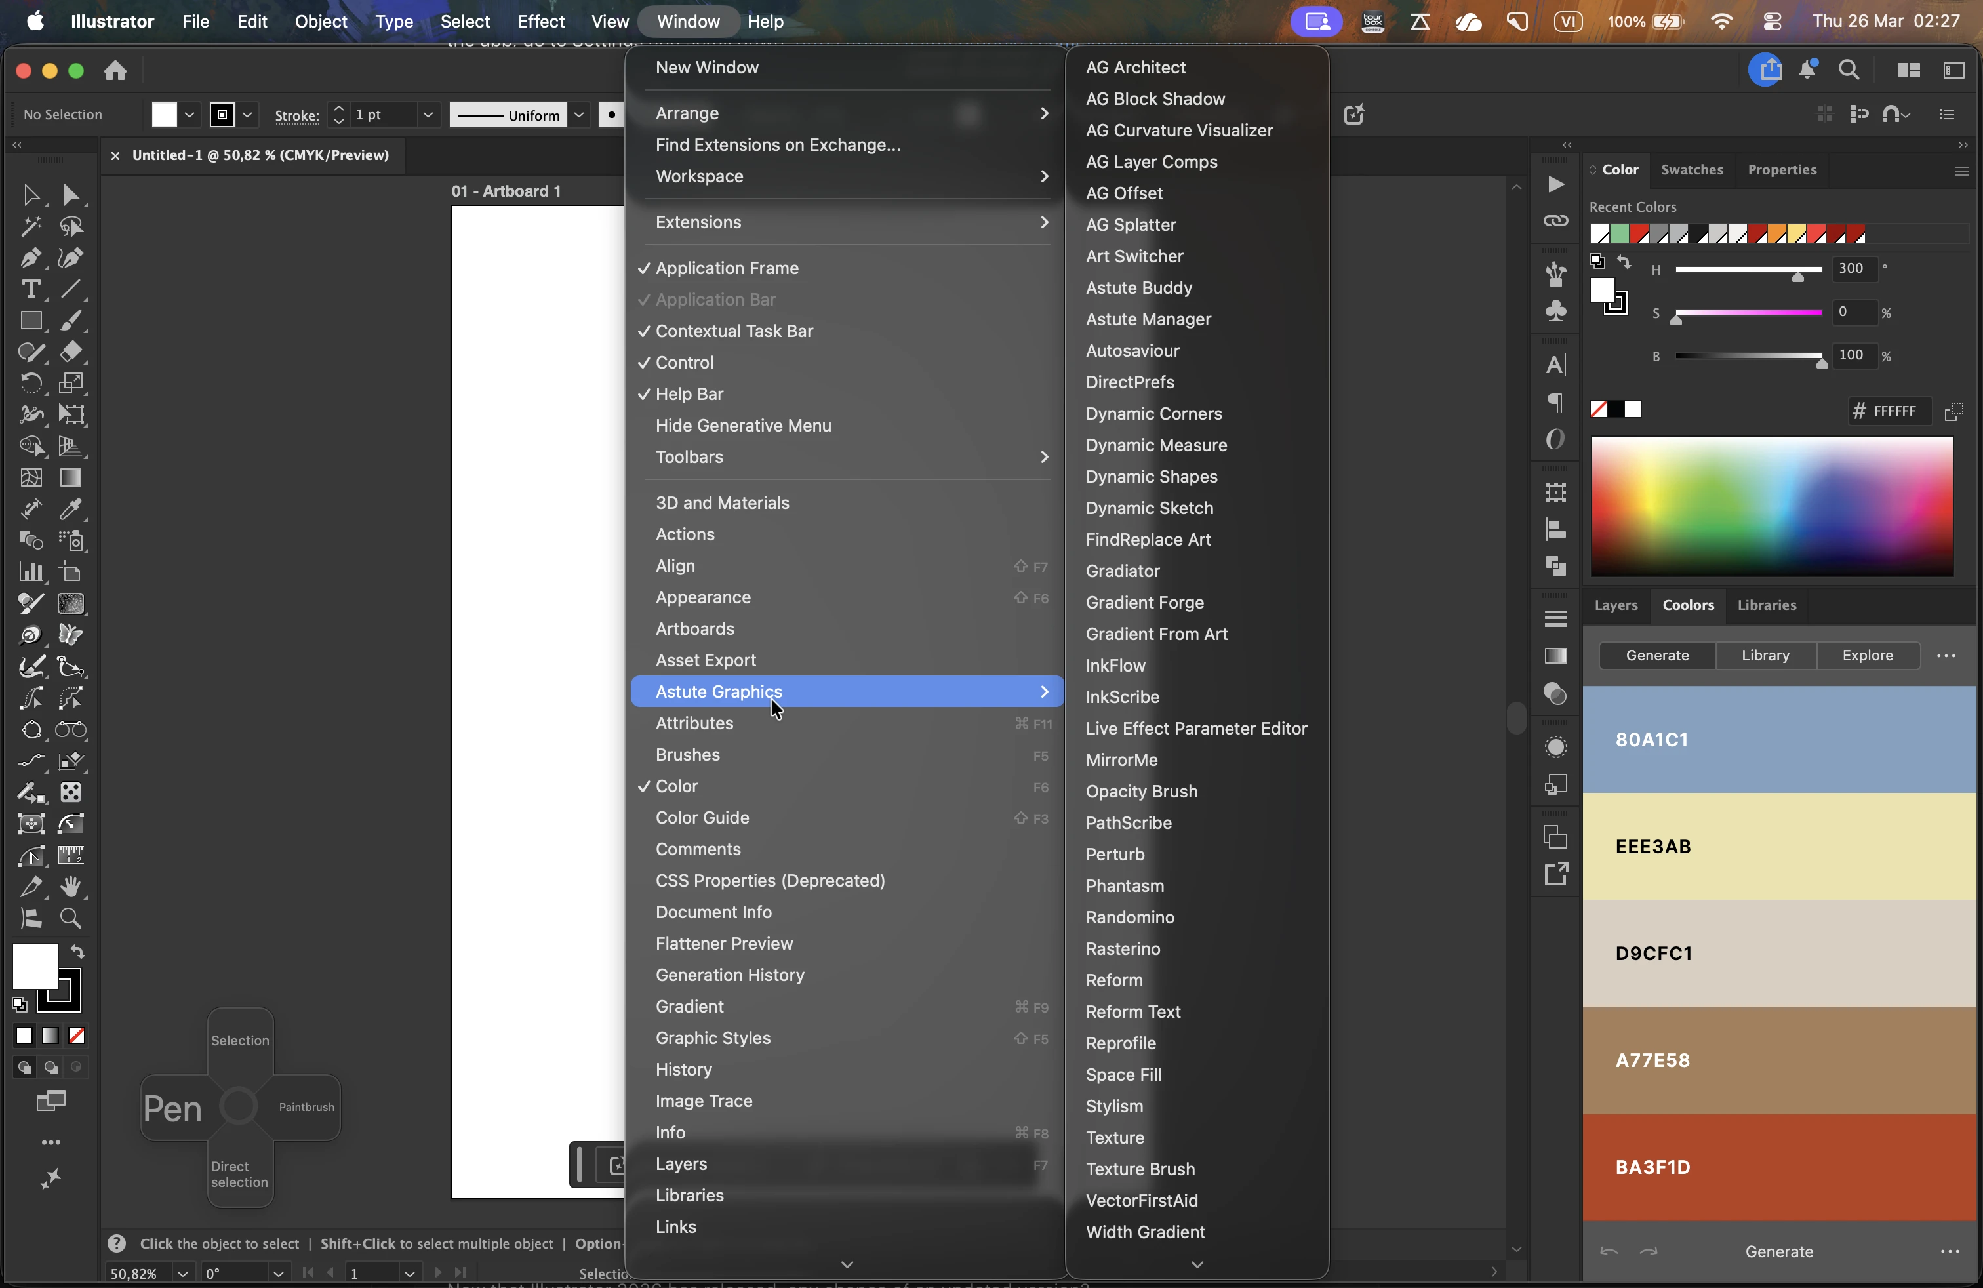Choose Astute Graphics menu item

point(847,691)
